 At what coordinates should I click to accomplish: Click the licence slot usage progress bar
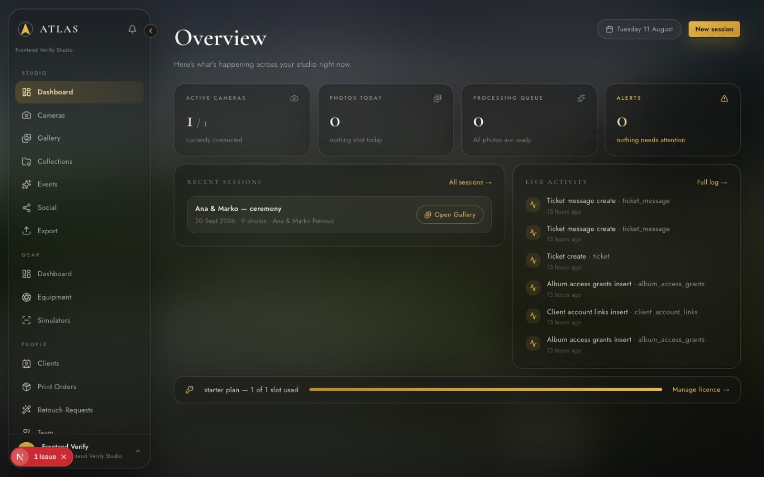pos(486,390)
